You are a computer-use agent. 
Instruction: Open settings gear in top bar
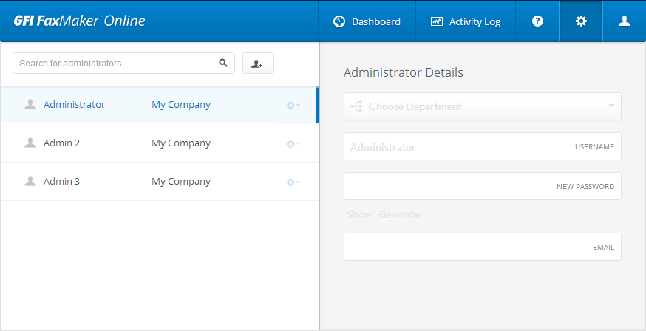pos(581,21)
